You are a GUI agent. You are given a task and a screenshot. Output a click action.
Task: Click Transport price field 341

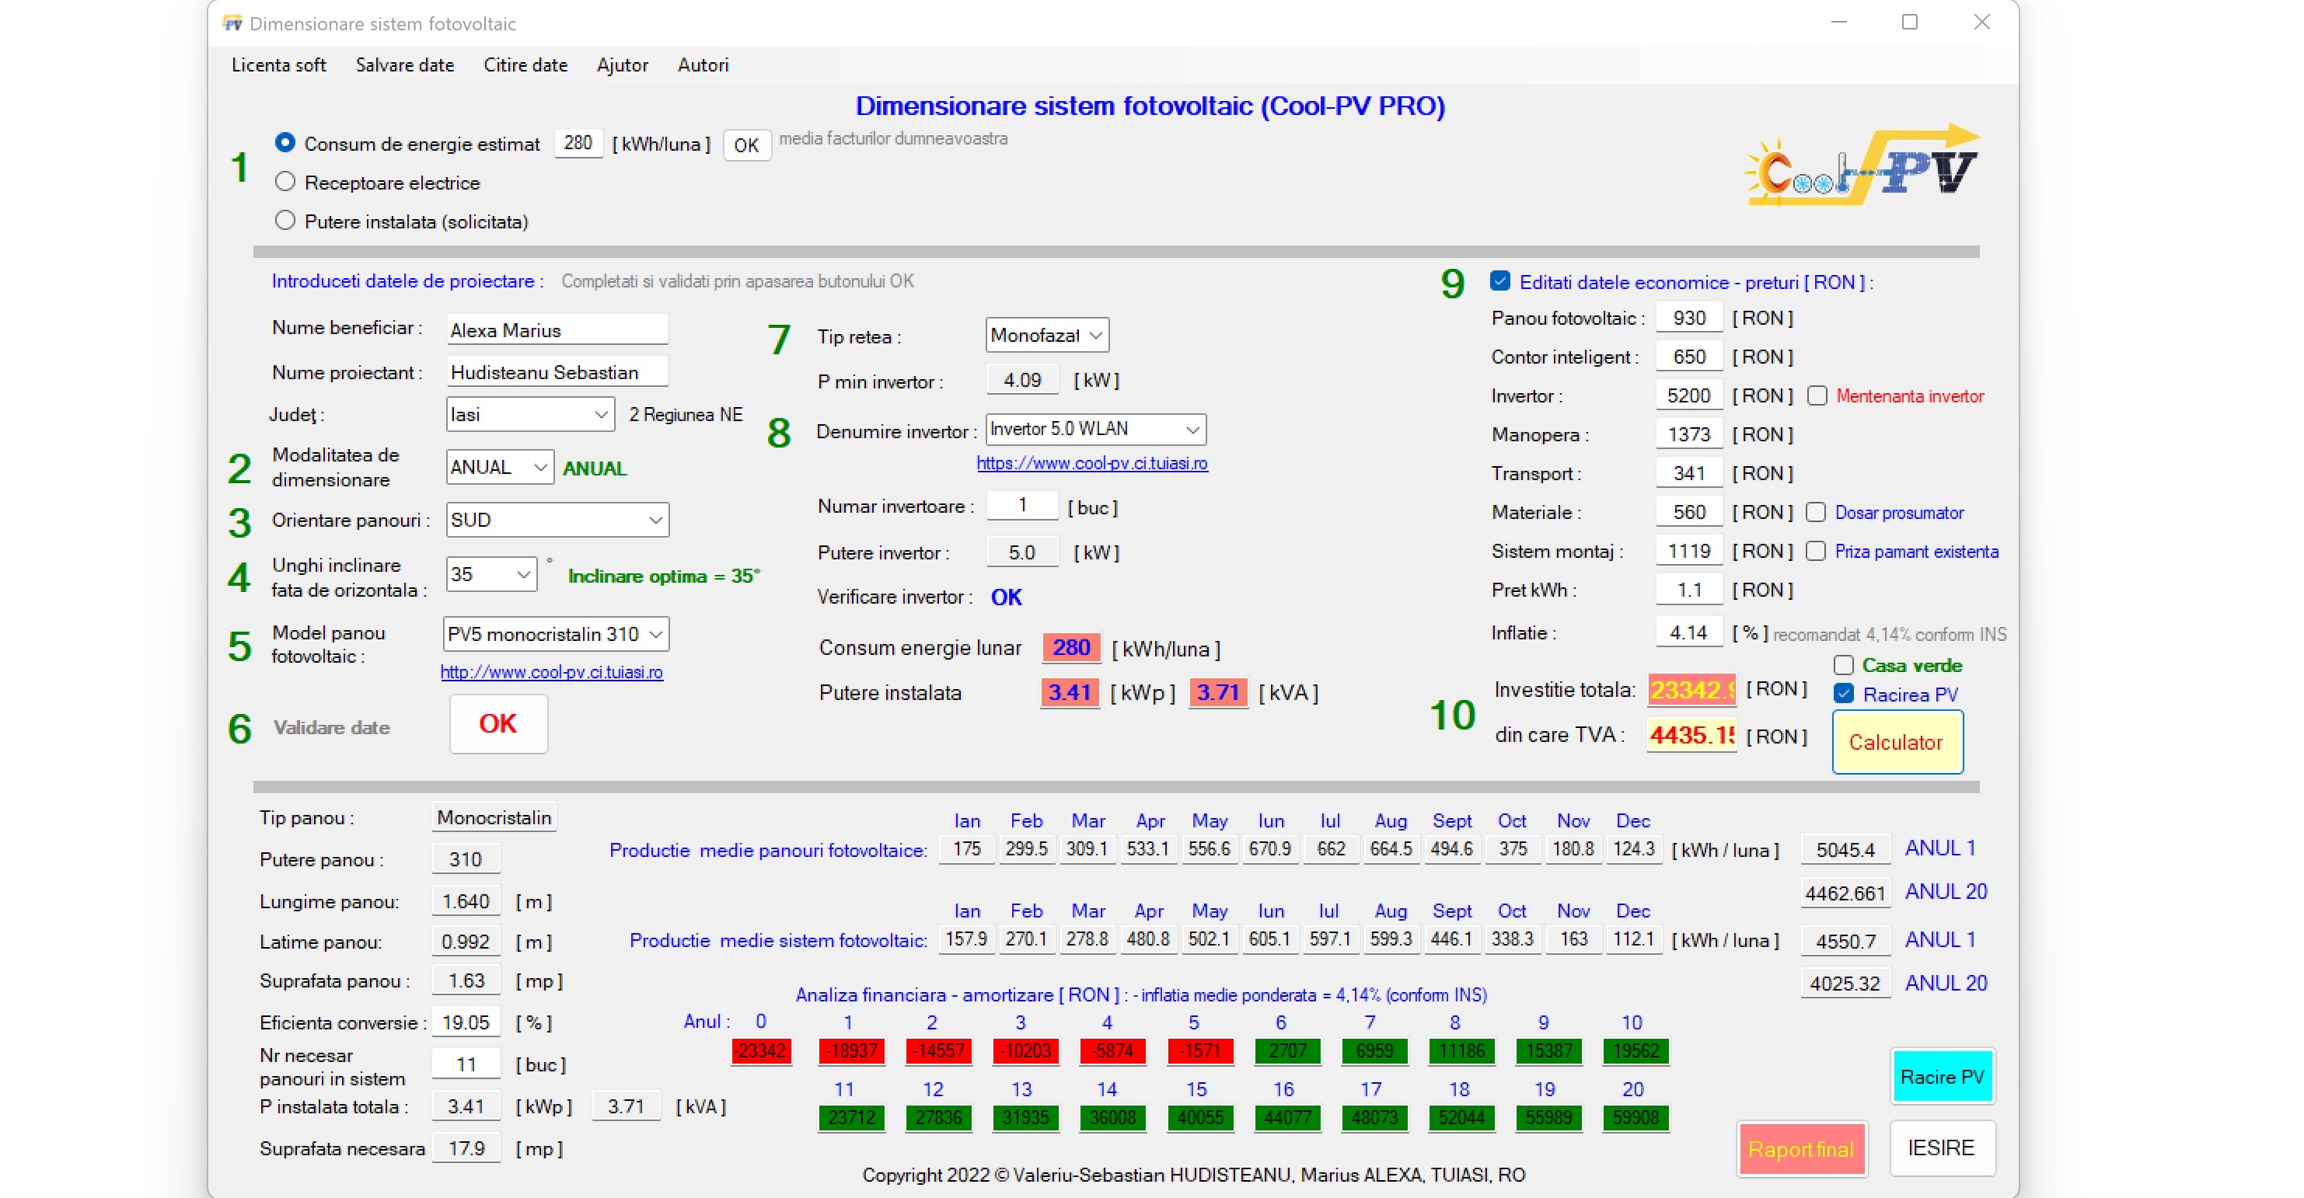(1688, 473)
